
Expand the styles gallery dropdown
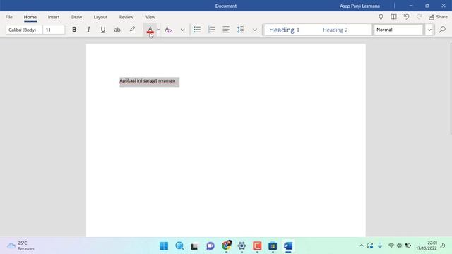429,30
